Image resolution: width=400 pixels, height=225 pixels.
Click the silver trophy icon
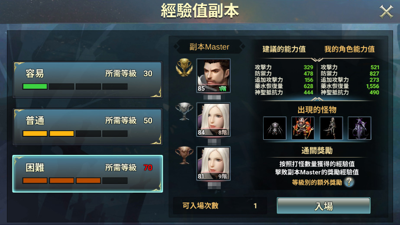[x=184, y=111]
